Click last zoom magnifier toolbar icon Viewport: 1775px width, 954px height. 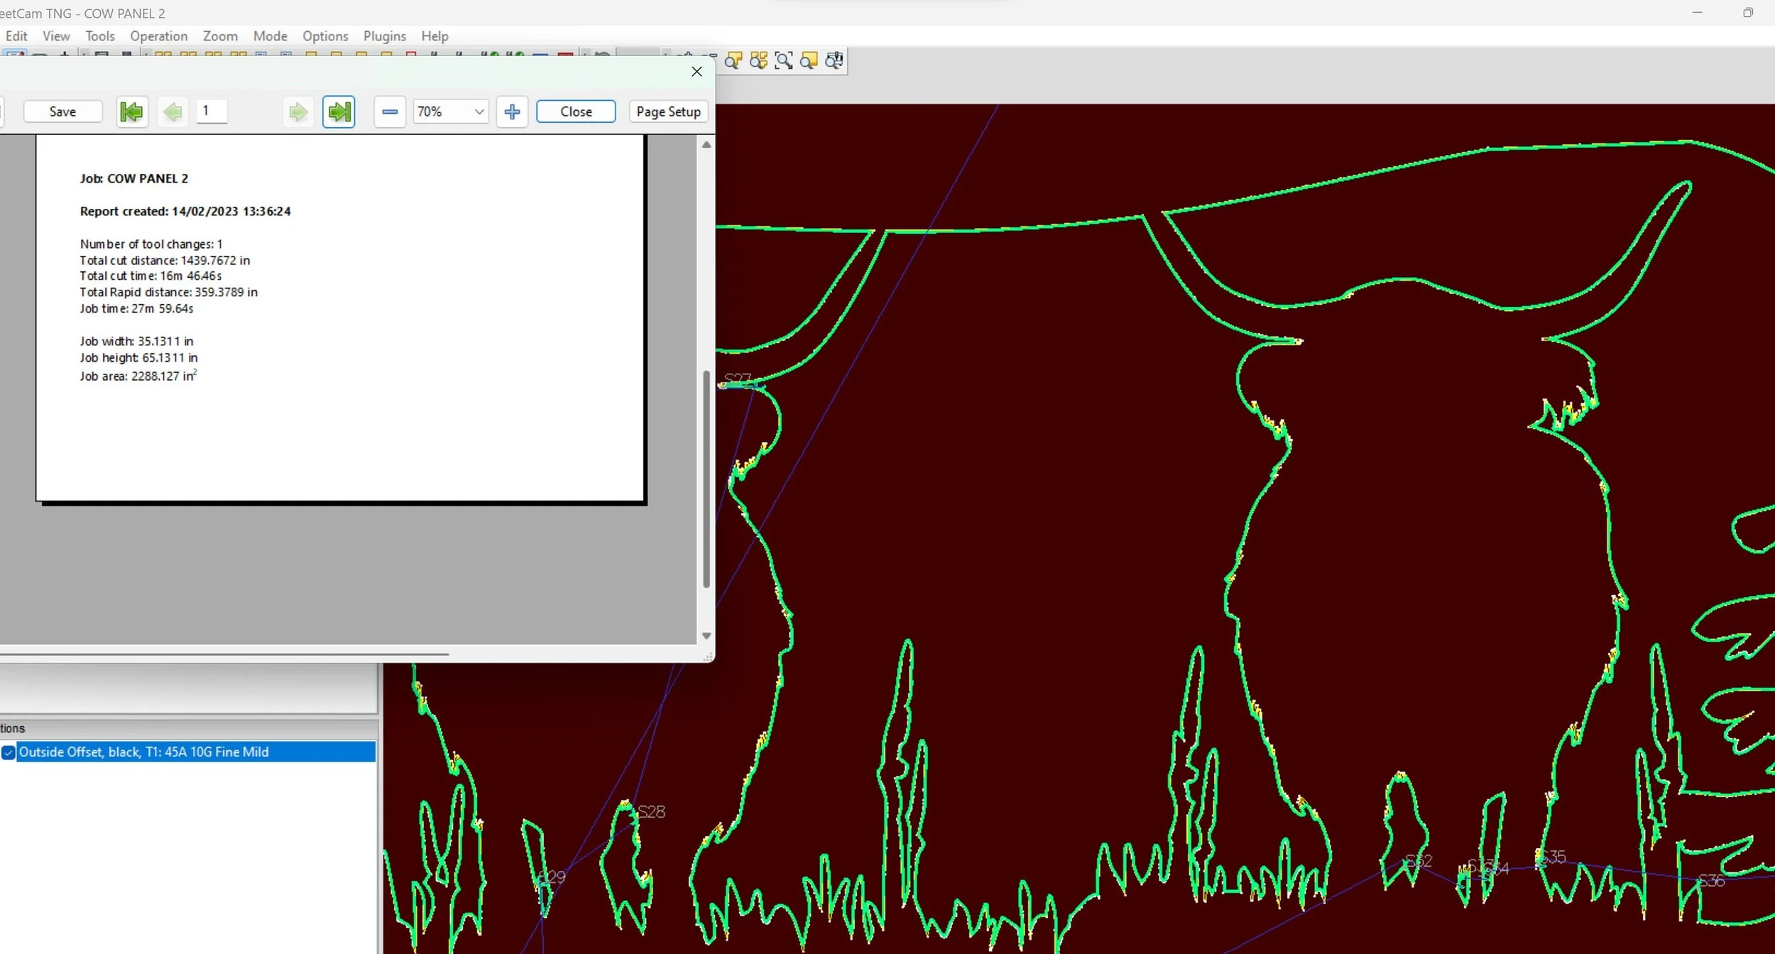point(834,61)
